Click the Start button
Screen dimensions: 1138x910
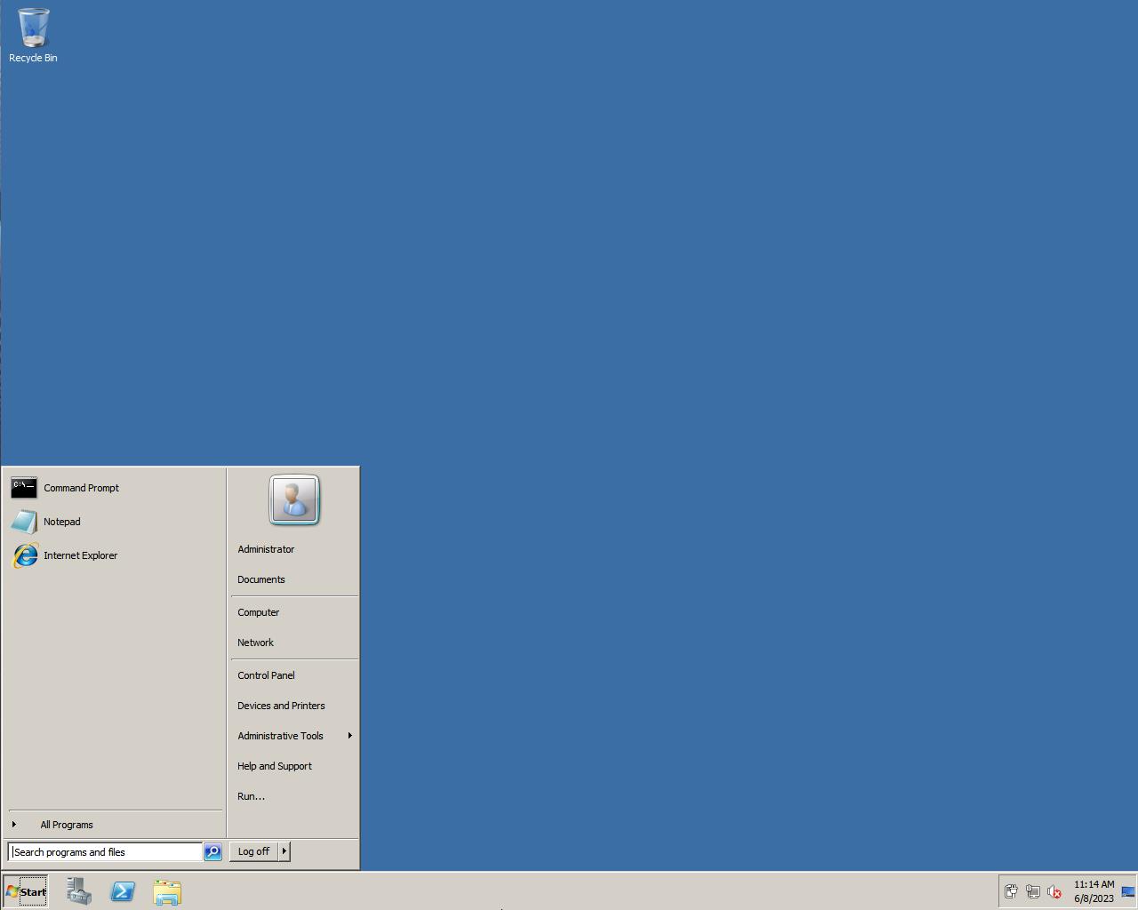tap(26, 891)
